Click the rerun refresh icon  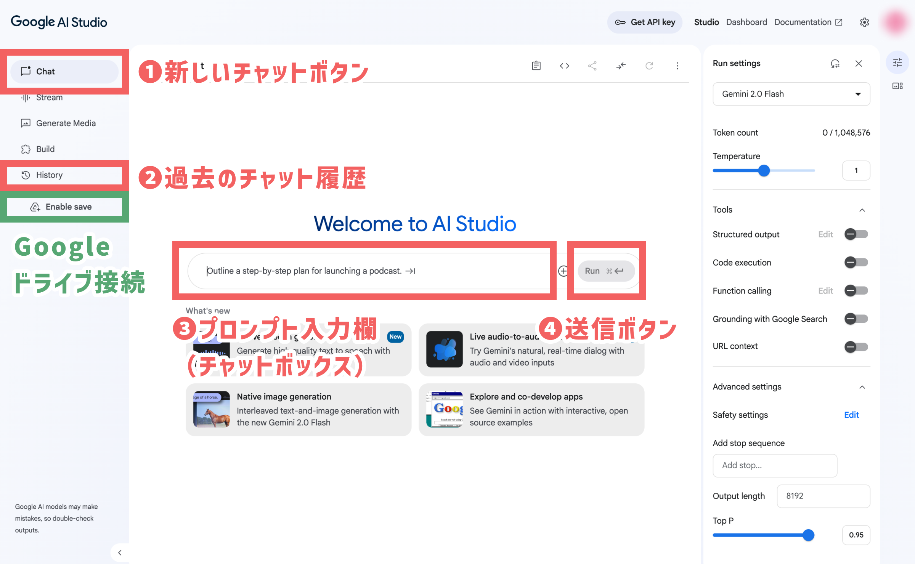(649, 66)
